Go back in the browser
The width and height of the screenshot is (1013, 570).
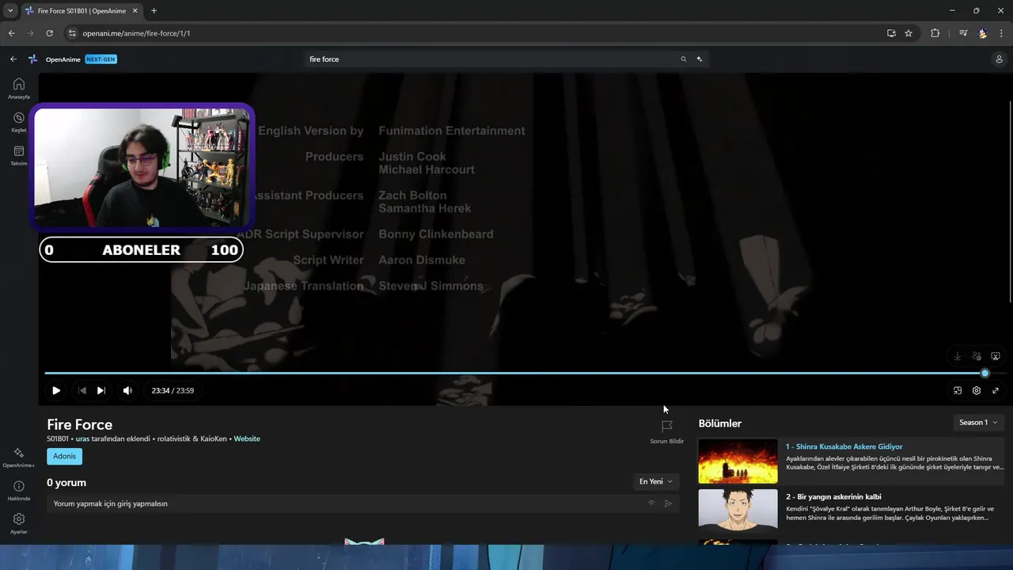pos(11,33)
